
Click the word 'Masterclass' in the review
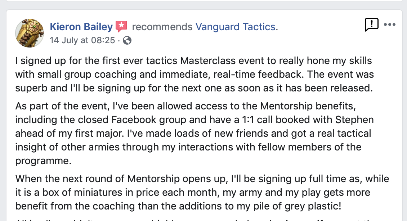(212, 61)
